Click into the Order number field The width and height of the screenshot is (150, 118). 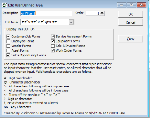pyautogui.click(x=93, y=13)
